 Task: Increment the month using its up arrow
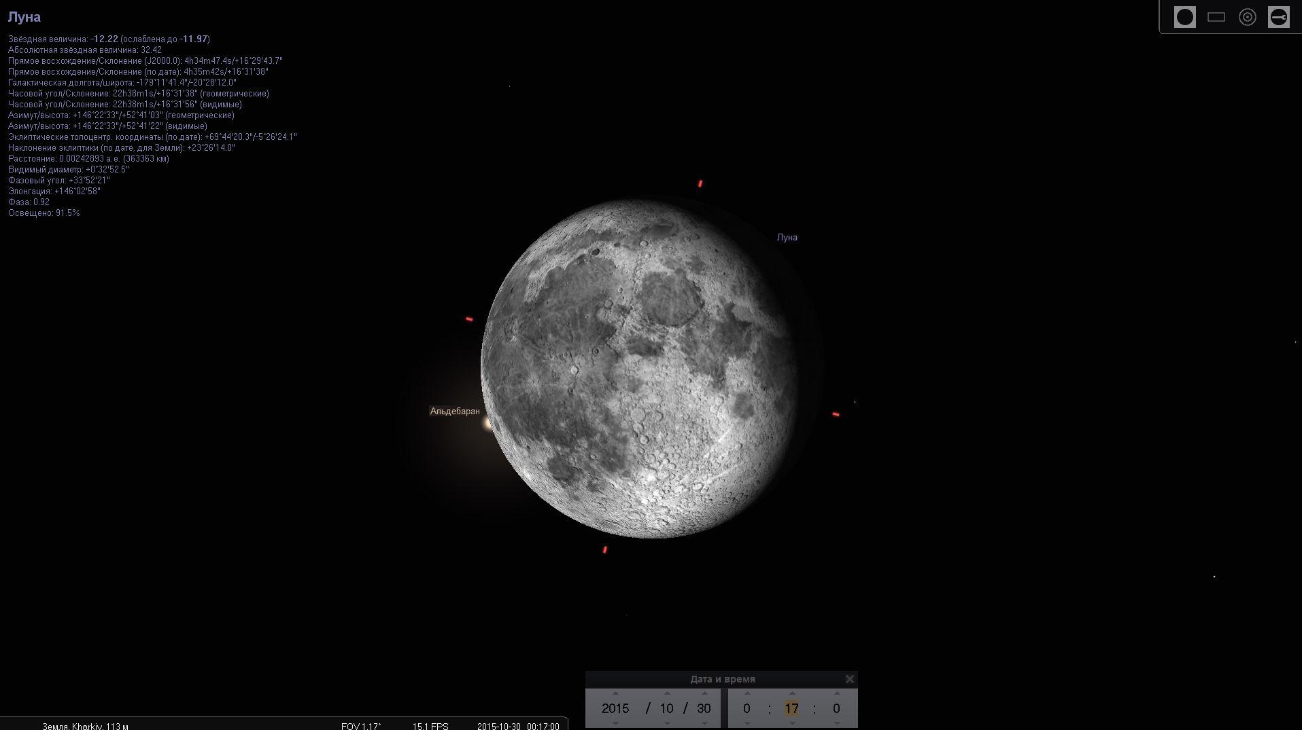click(667, 693)
